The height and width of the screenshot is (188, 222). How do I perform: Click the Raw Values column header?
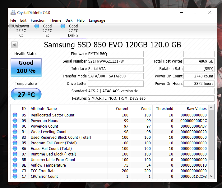192,109
